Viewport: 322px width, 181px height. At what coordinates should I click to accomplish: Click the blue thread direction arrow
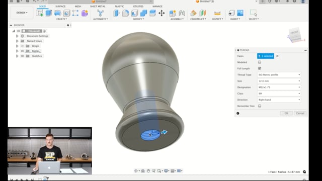[x=164, y=132]
